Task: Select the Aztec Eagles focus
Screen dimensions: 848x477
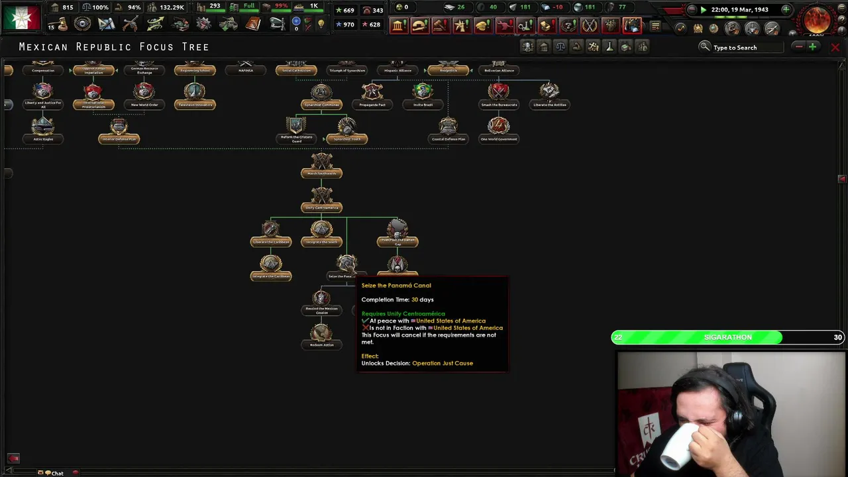Action: [x=43, y=131]
